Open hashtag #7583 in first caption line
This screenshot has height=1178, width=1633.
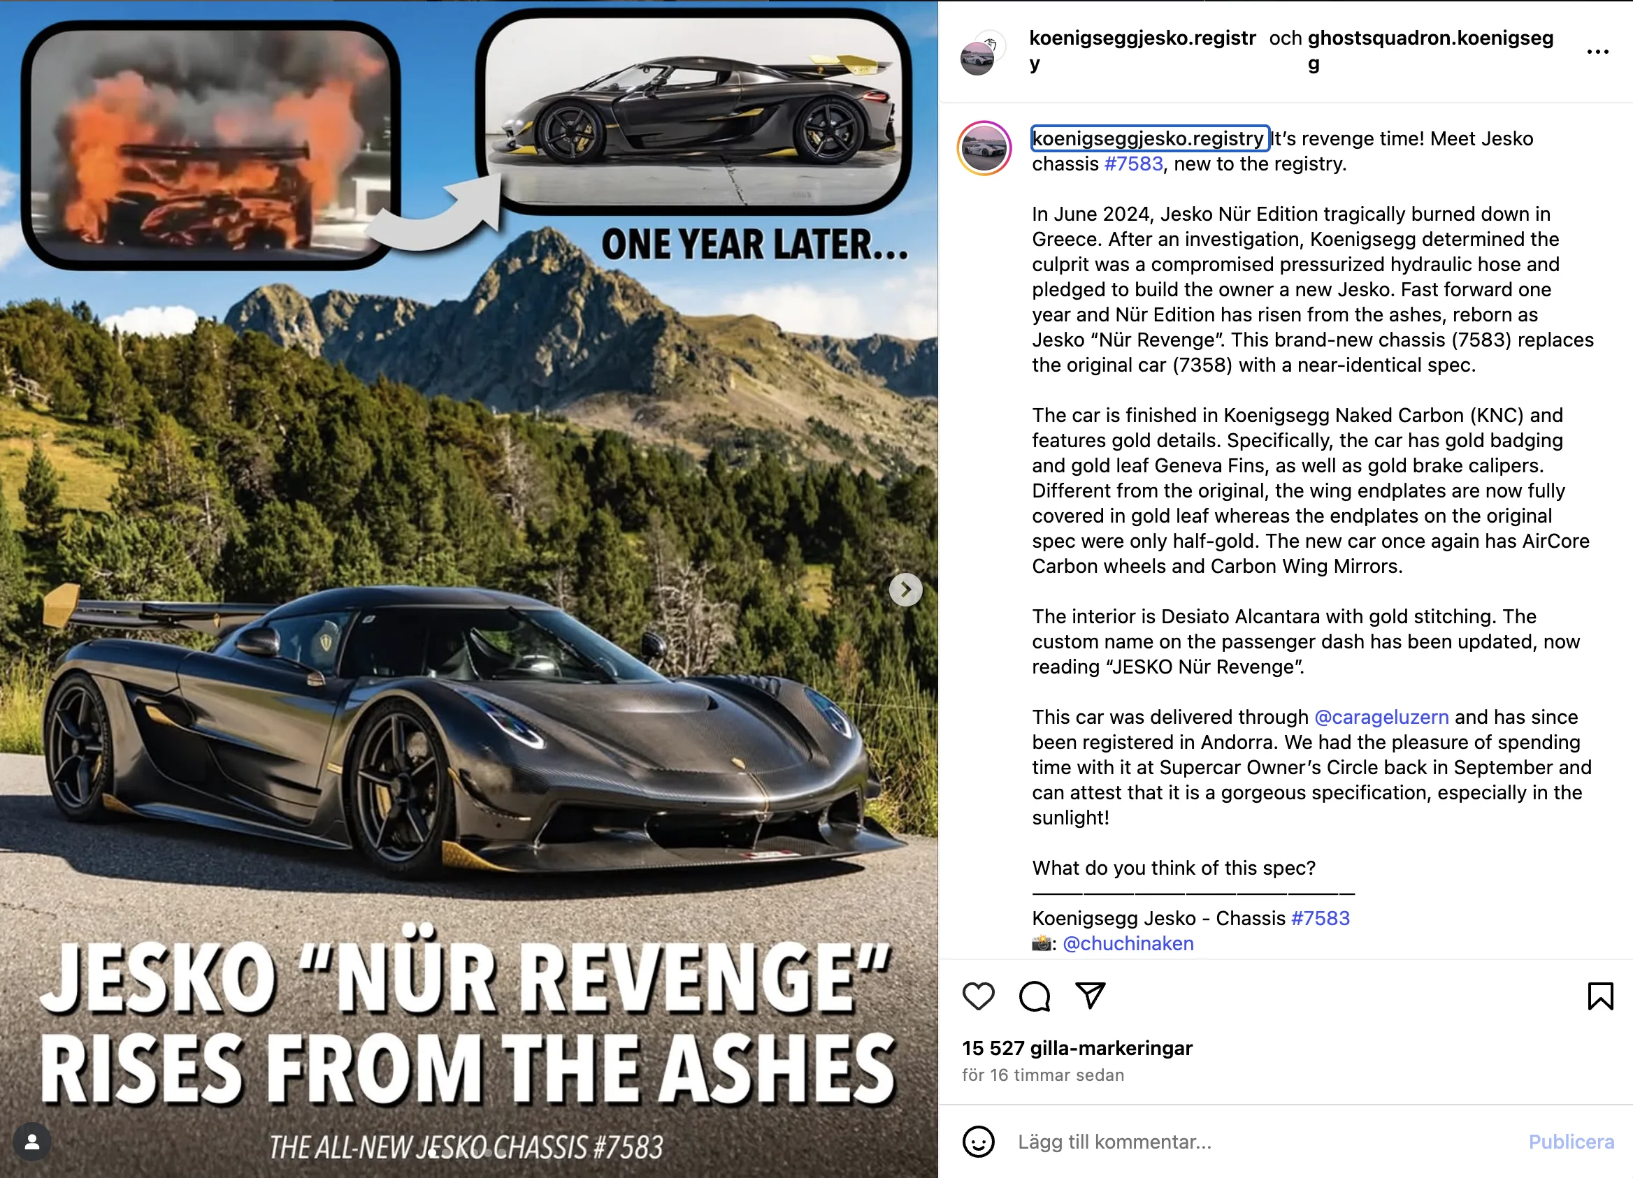tap(1133, 164)
